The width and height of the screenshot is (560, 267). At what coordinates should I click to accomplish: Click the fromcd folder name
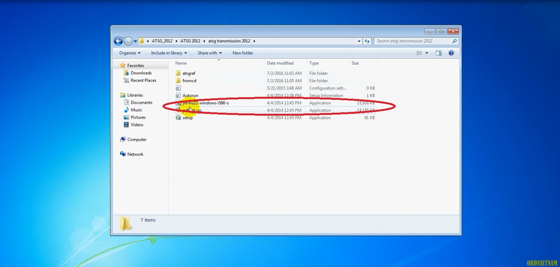(189, 81)
